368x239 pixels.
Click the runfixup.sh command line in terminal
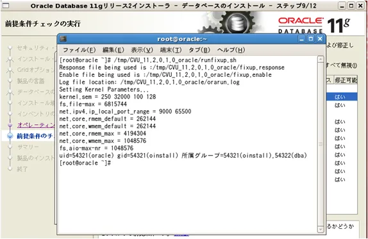(148, 60)
